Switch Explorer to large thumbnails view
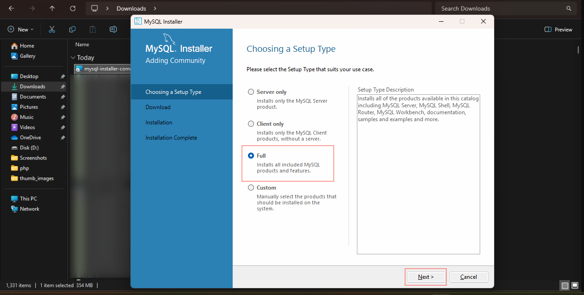 [x=575, y=286]
